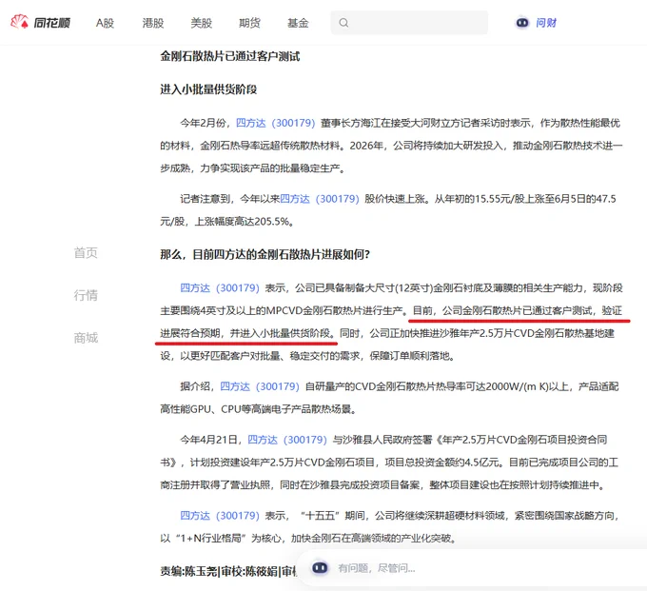647x591 pixels.
Task: Focus the top search input field
Action: [409, 23]
